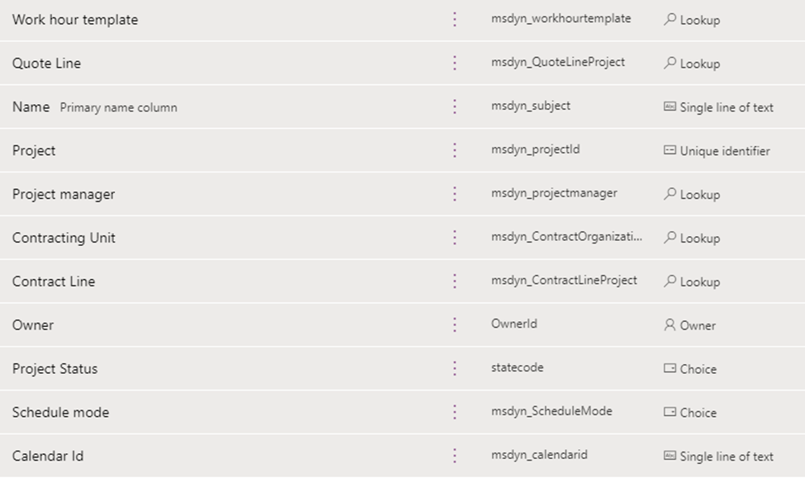Click the three dots beside Owner
The width and height of the screenshot is (805, 478).
tap(455, 324)
